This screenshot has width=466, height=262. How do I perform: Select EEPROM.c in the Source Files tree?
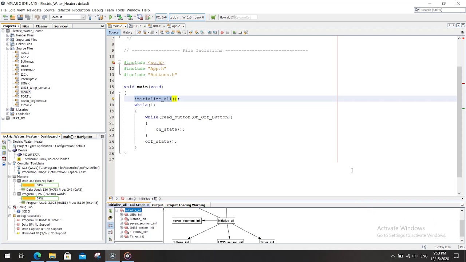(28, 70)
